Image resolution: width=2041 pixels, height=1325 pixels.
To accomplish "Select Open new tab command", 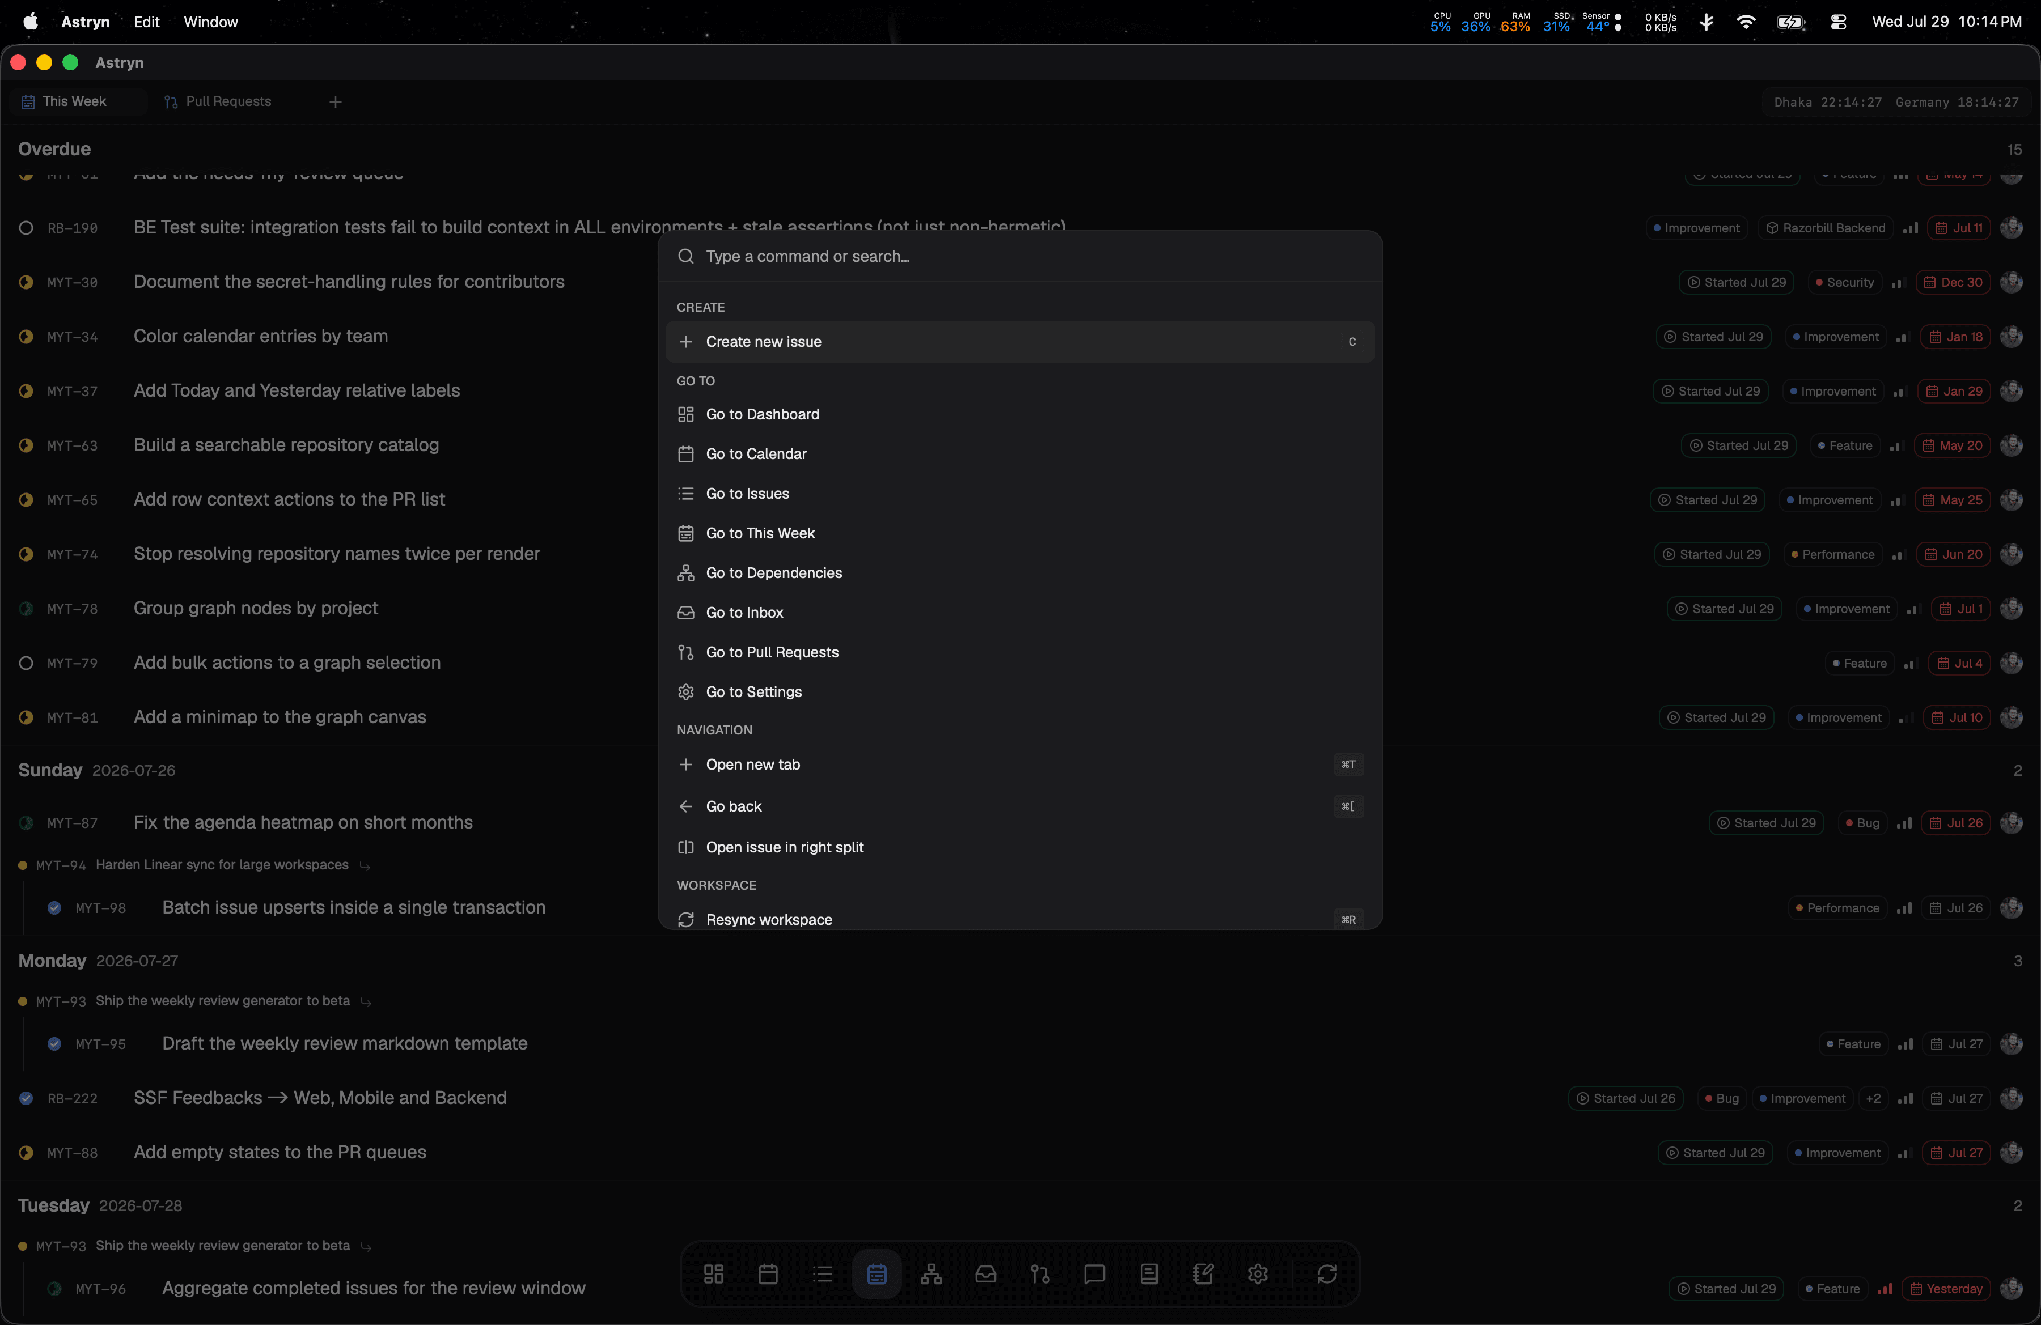I will (1019, 765).
